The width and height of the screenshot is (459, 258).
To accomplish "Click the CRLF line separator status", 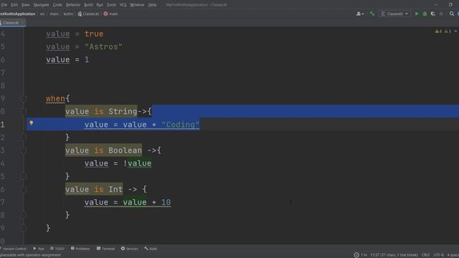I will [x=425, y=255].
